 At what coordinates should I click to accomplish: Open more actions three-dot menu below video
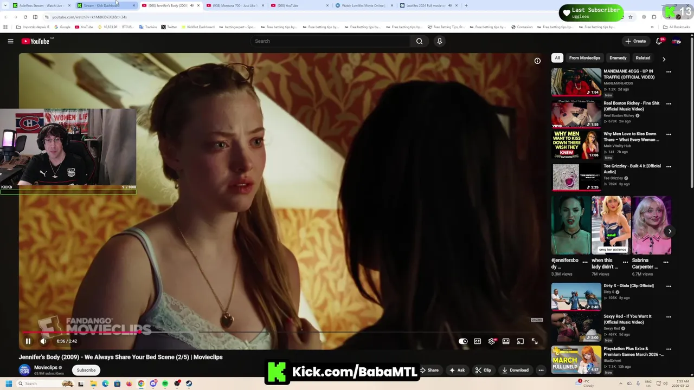click(x=541, y=370)
